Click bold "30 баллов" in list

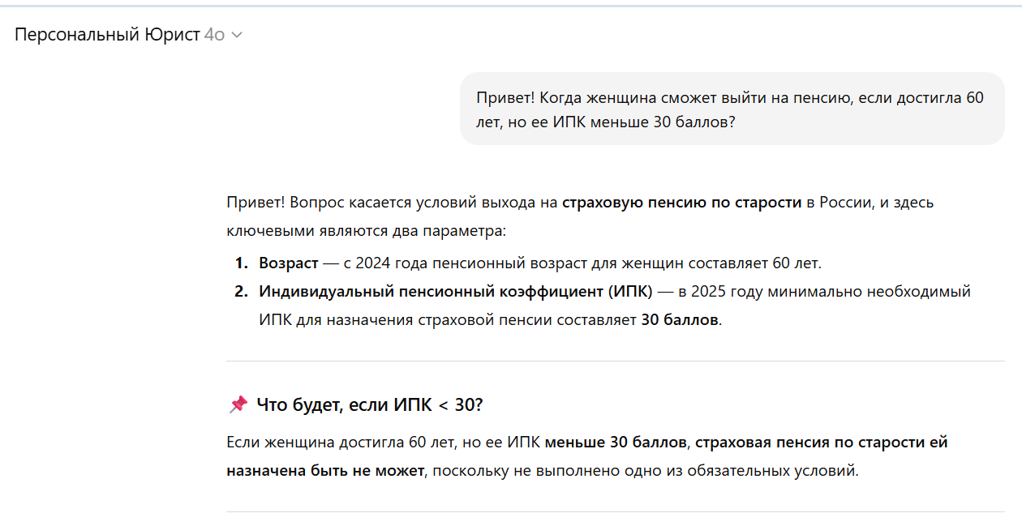click(x=679, y=319)
